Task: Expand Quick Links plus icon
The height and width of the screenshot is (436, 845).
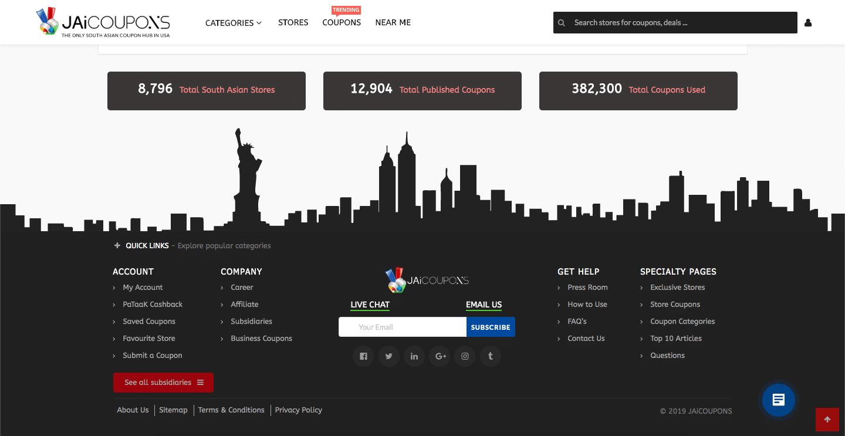Action: point(117,246)
